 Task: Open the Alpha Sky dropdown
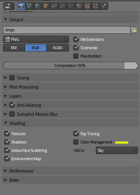(117, 150)
